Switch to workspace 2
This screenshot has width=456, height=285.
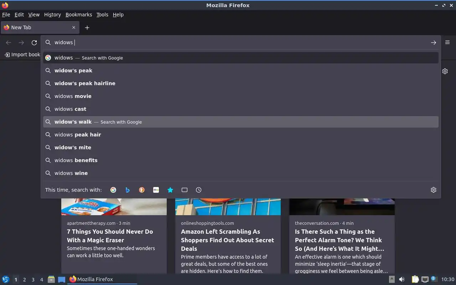(x=24, y=280)
